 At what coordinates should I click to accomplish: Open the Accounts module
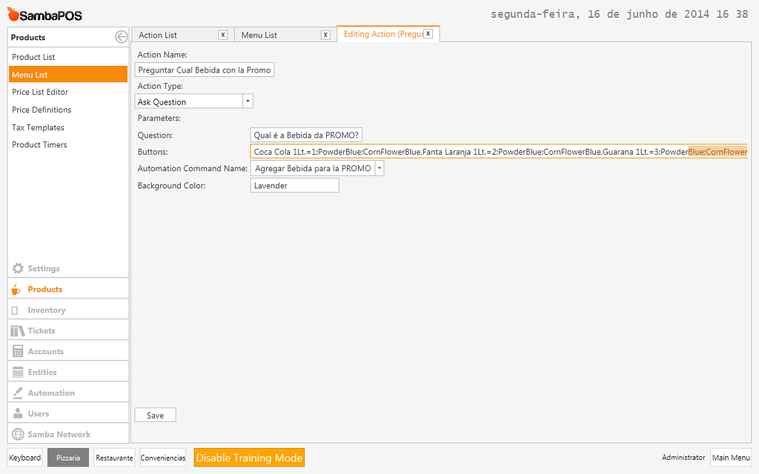point(41,350)
